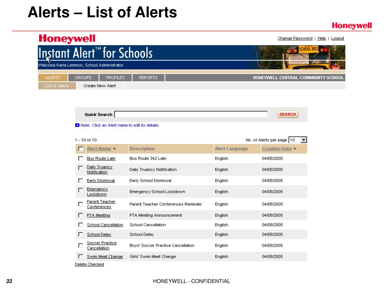Click the info icon beside the Note

tap(77, 125)
